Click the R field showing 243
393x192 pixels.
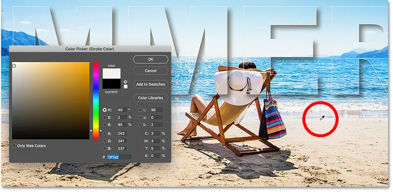click(122, 134)
